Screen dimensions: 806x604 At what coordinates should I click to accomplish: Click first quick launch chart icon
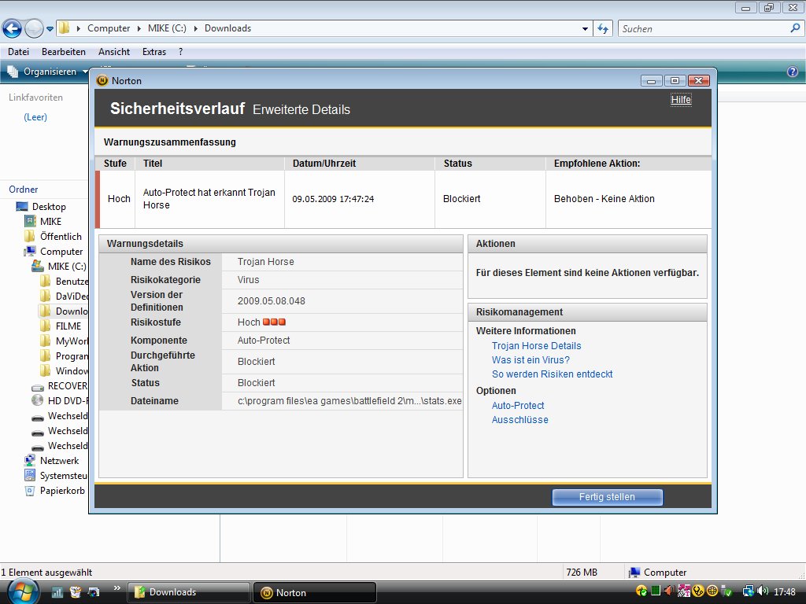[x=57, y=592]
